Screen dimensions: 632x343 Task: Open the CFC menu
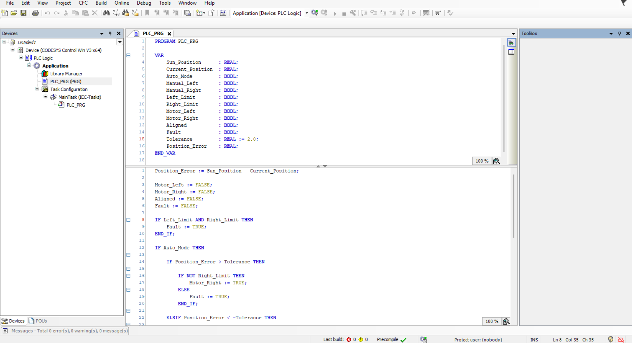click(x=83, y=3)
